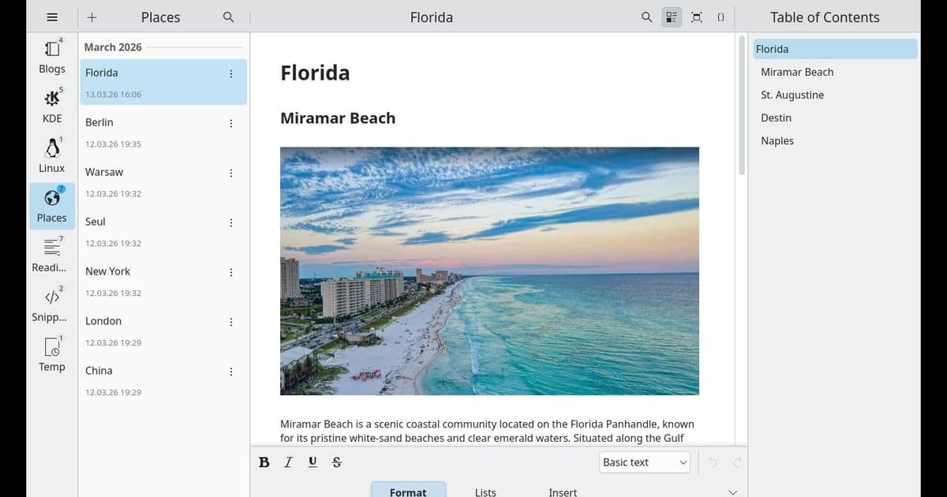Switch to the Insert tab

point(563,491)
